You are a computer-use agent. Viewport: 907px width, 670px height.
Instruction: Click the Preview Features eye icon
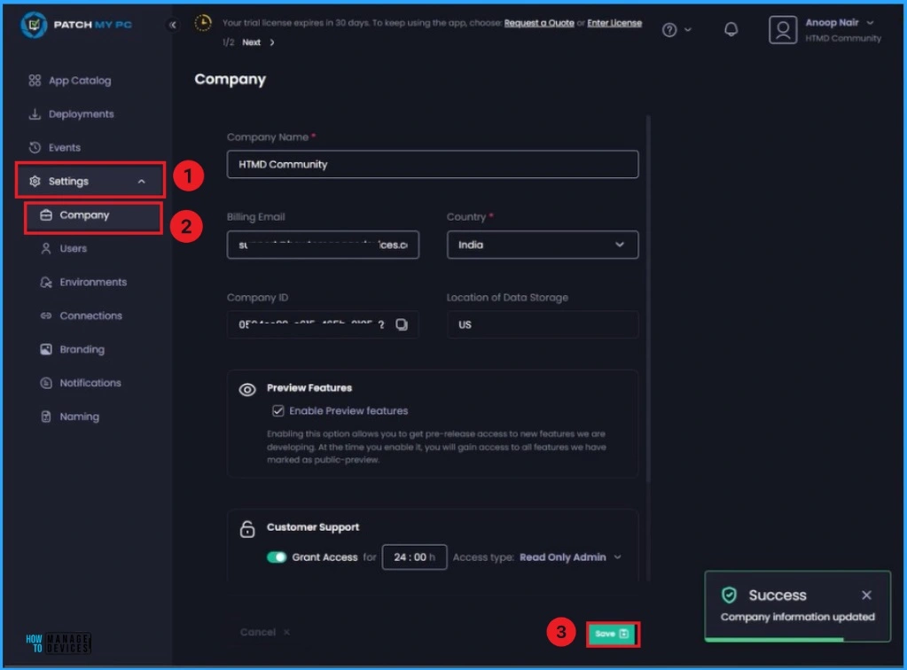point(247,390)
